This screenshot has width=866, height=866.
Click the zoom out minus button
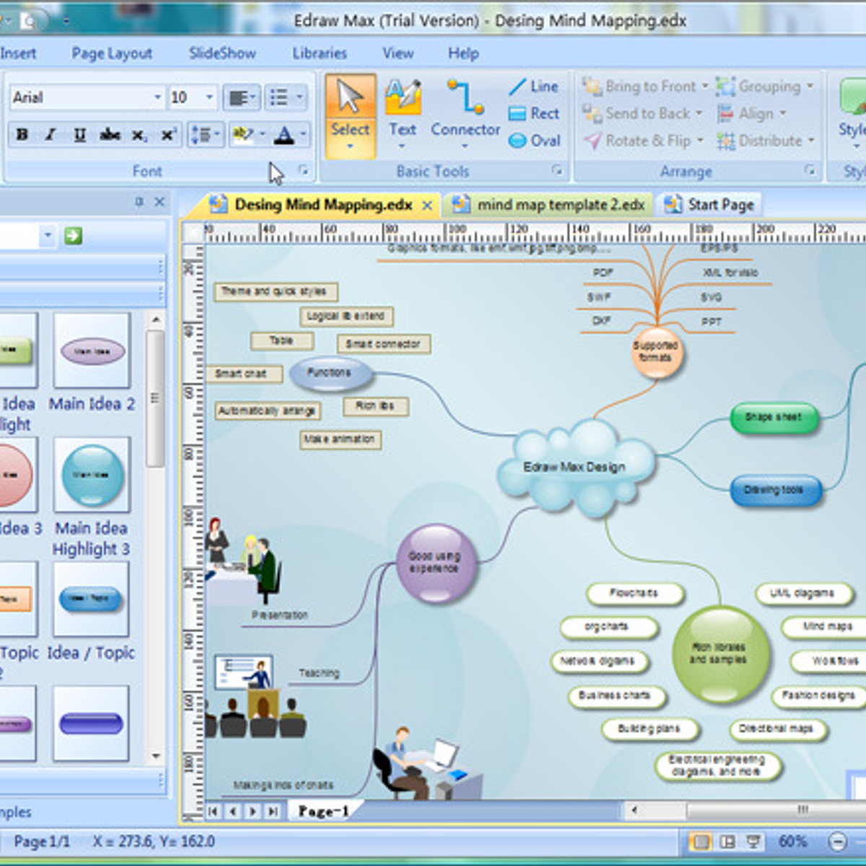(x=838, y=841)
